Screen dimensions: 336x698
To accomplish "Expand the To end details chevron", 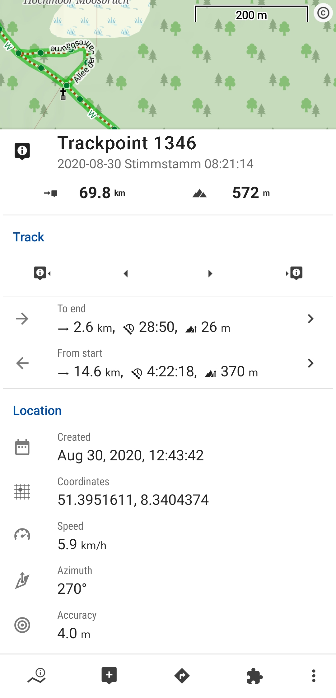I will [x=310, y=319].
